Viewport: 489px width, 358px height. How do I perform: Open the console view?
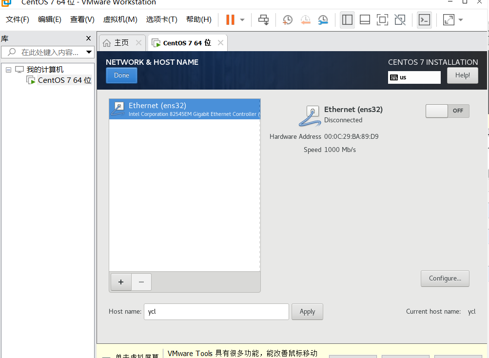[x=424, y=20]
